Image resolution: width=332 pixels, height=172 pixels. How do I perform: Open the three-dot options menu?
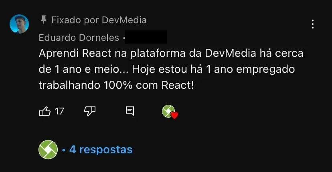[x=313, y=24]
